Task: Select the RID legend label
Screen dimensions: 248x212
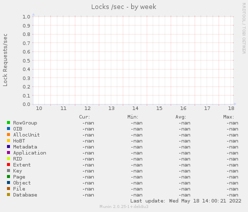Action: coord(17,159)
